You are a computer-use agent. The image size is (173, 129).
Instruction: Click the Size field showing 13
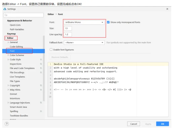click(x=68, y=28)
